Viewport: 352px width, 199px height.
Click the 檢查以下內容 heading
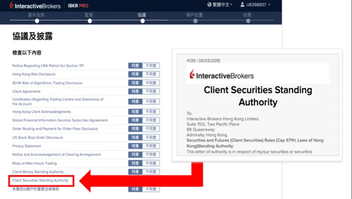tap(27, 53)
